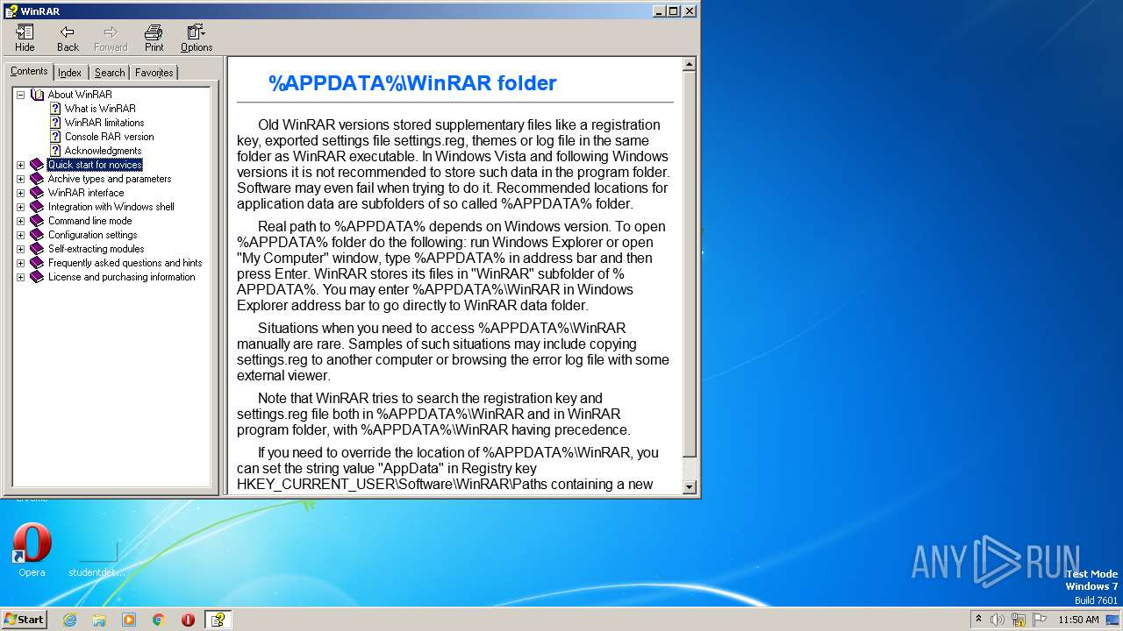Screen dimensions: 1123x631
Task: Expand the Self-extracting modules node
Action: point(20,249)
